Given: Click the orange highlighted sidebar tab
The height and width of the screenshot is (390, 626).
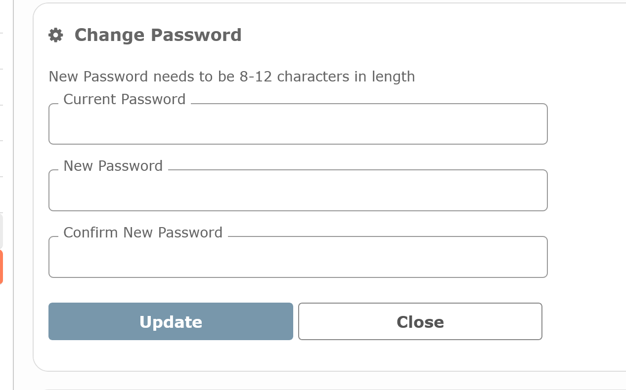Looking at the screenshot, I should tap(1, 267).
